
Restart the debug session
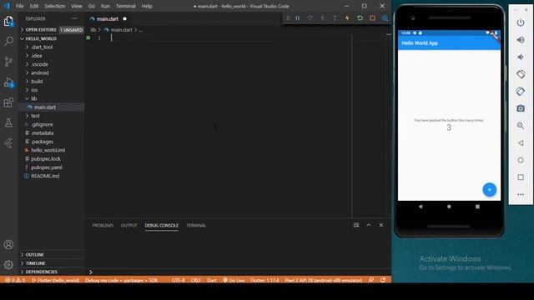(360, 18)
